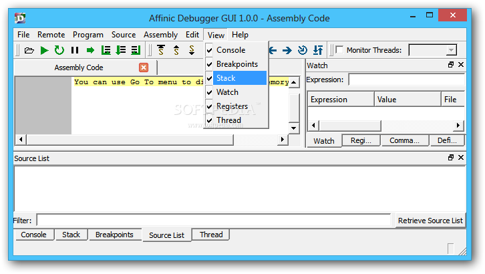Screen dimensions: 485x274
Task: Switch to the Defi... tab
Action: (x=447, y=140)
